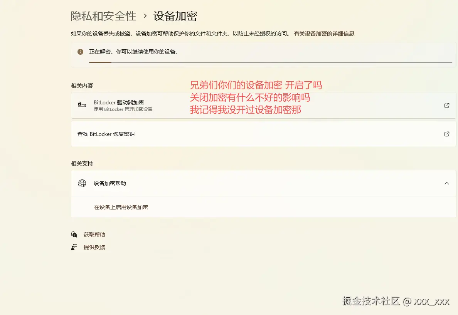Click the 在设备上启用设备加密 link
The width and height of the screenshot is (458, 315).
point(122,207)
